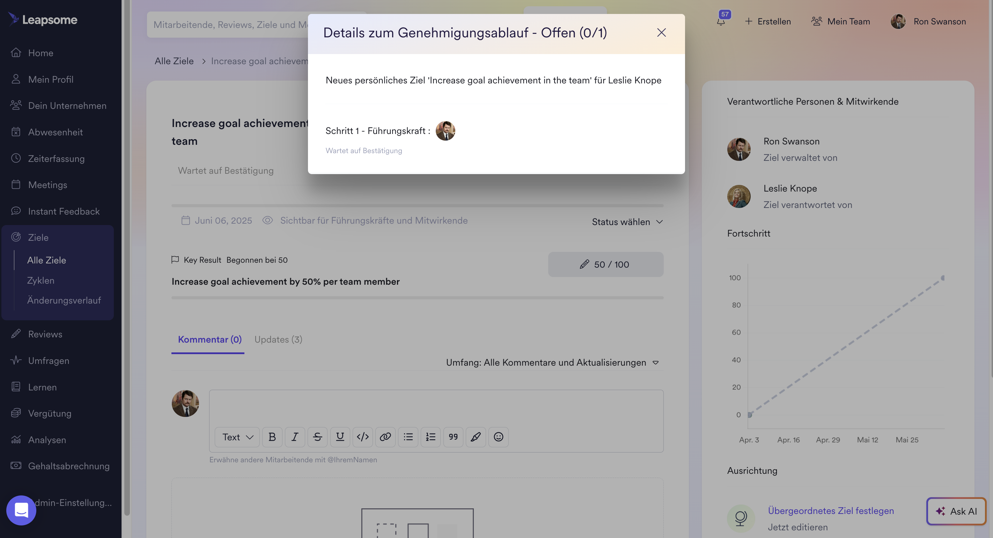Insert a bulleted list
The height and width of the screenshot is (538, 993).
click(x=408, y=437)
